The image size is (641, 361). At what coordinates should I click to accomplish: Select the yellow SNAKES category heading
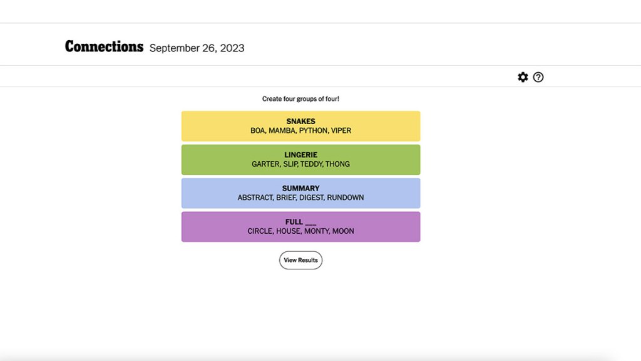[x=300, y=122]
